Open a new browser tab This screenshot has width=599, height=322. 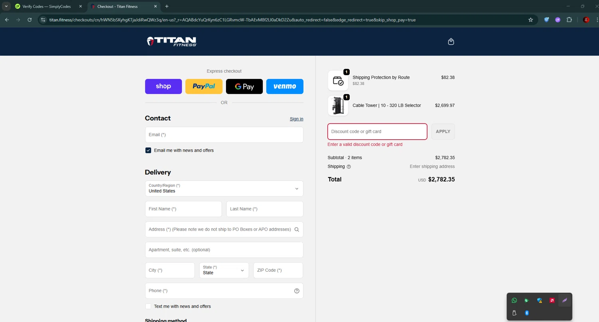pyautogui.click(x=167, y=6)
